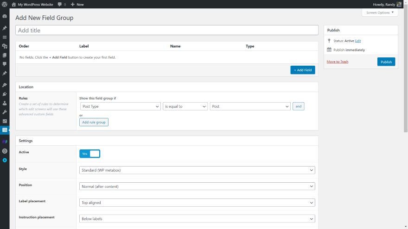The height and width of the screenshot is (229, 408).
Task: Open the Settings sliders icon in sidebar
Action: click(x=5, y=121)
